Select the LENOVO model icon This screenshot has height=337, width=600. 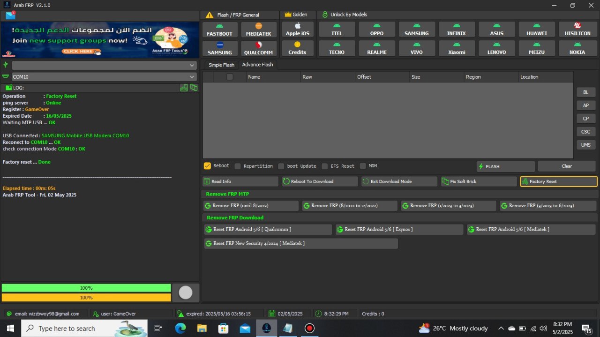496,48
